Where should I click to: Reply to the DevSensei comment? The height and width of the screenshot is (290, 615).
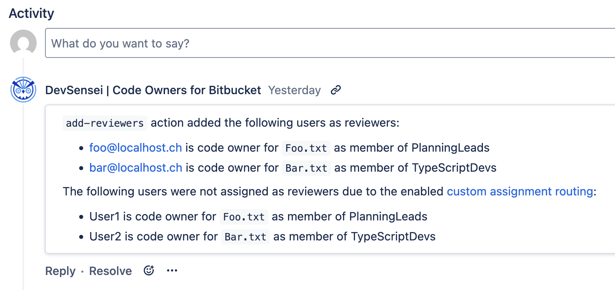(60, 271)
